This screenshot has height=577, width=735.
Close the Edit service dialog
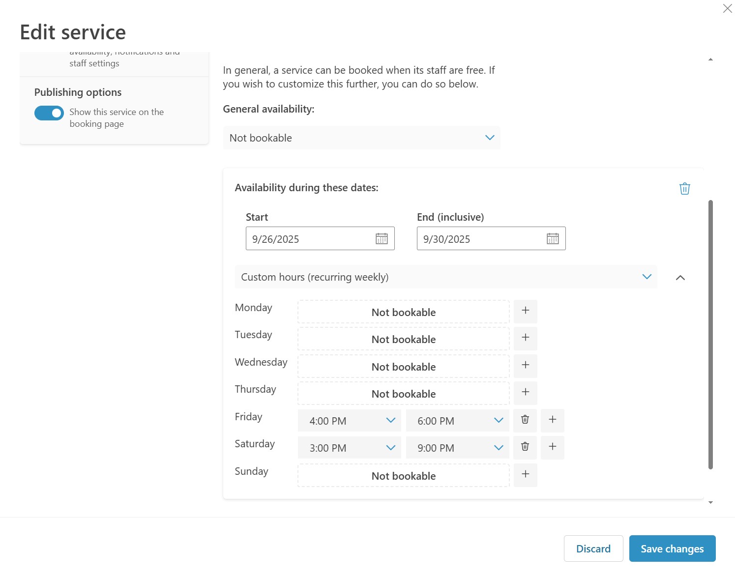727,8
